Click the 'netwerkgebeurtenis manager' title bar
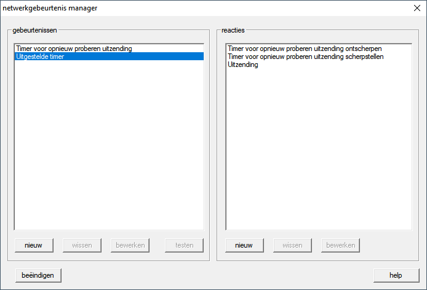The width and height of the screenshot is (427, 290). (185, 8)
